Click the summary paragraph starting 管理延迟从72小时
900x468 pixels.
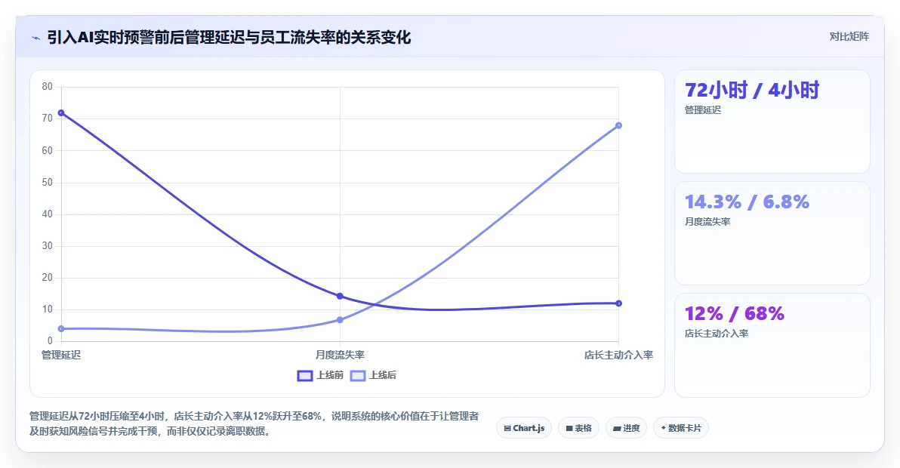pyautogui.click(x=254, y=423)
